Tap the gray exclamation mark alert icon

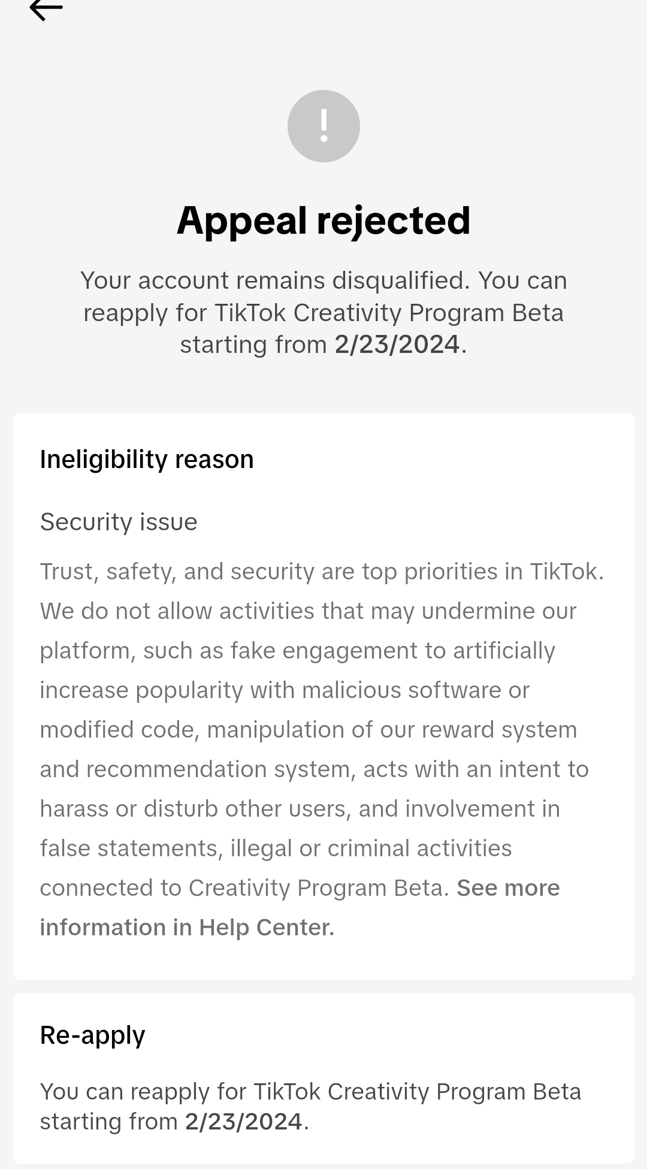coord(323,126)
